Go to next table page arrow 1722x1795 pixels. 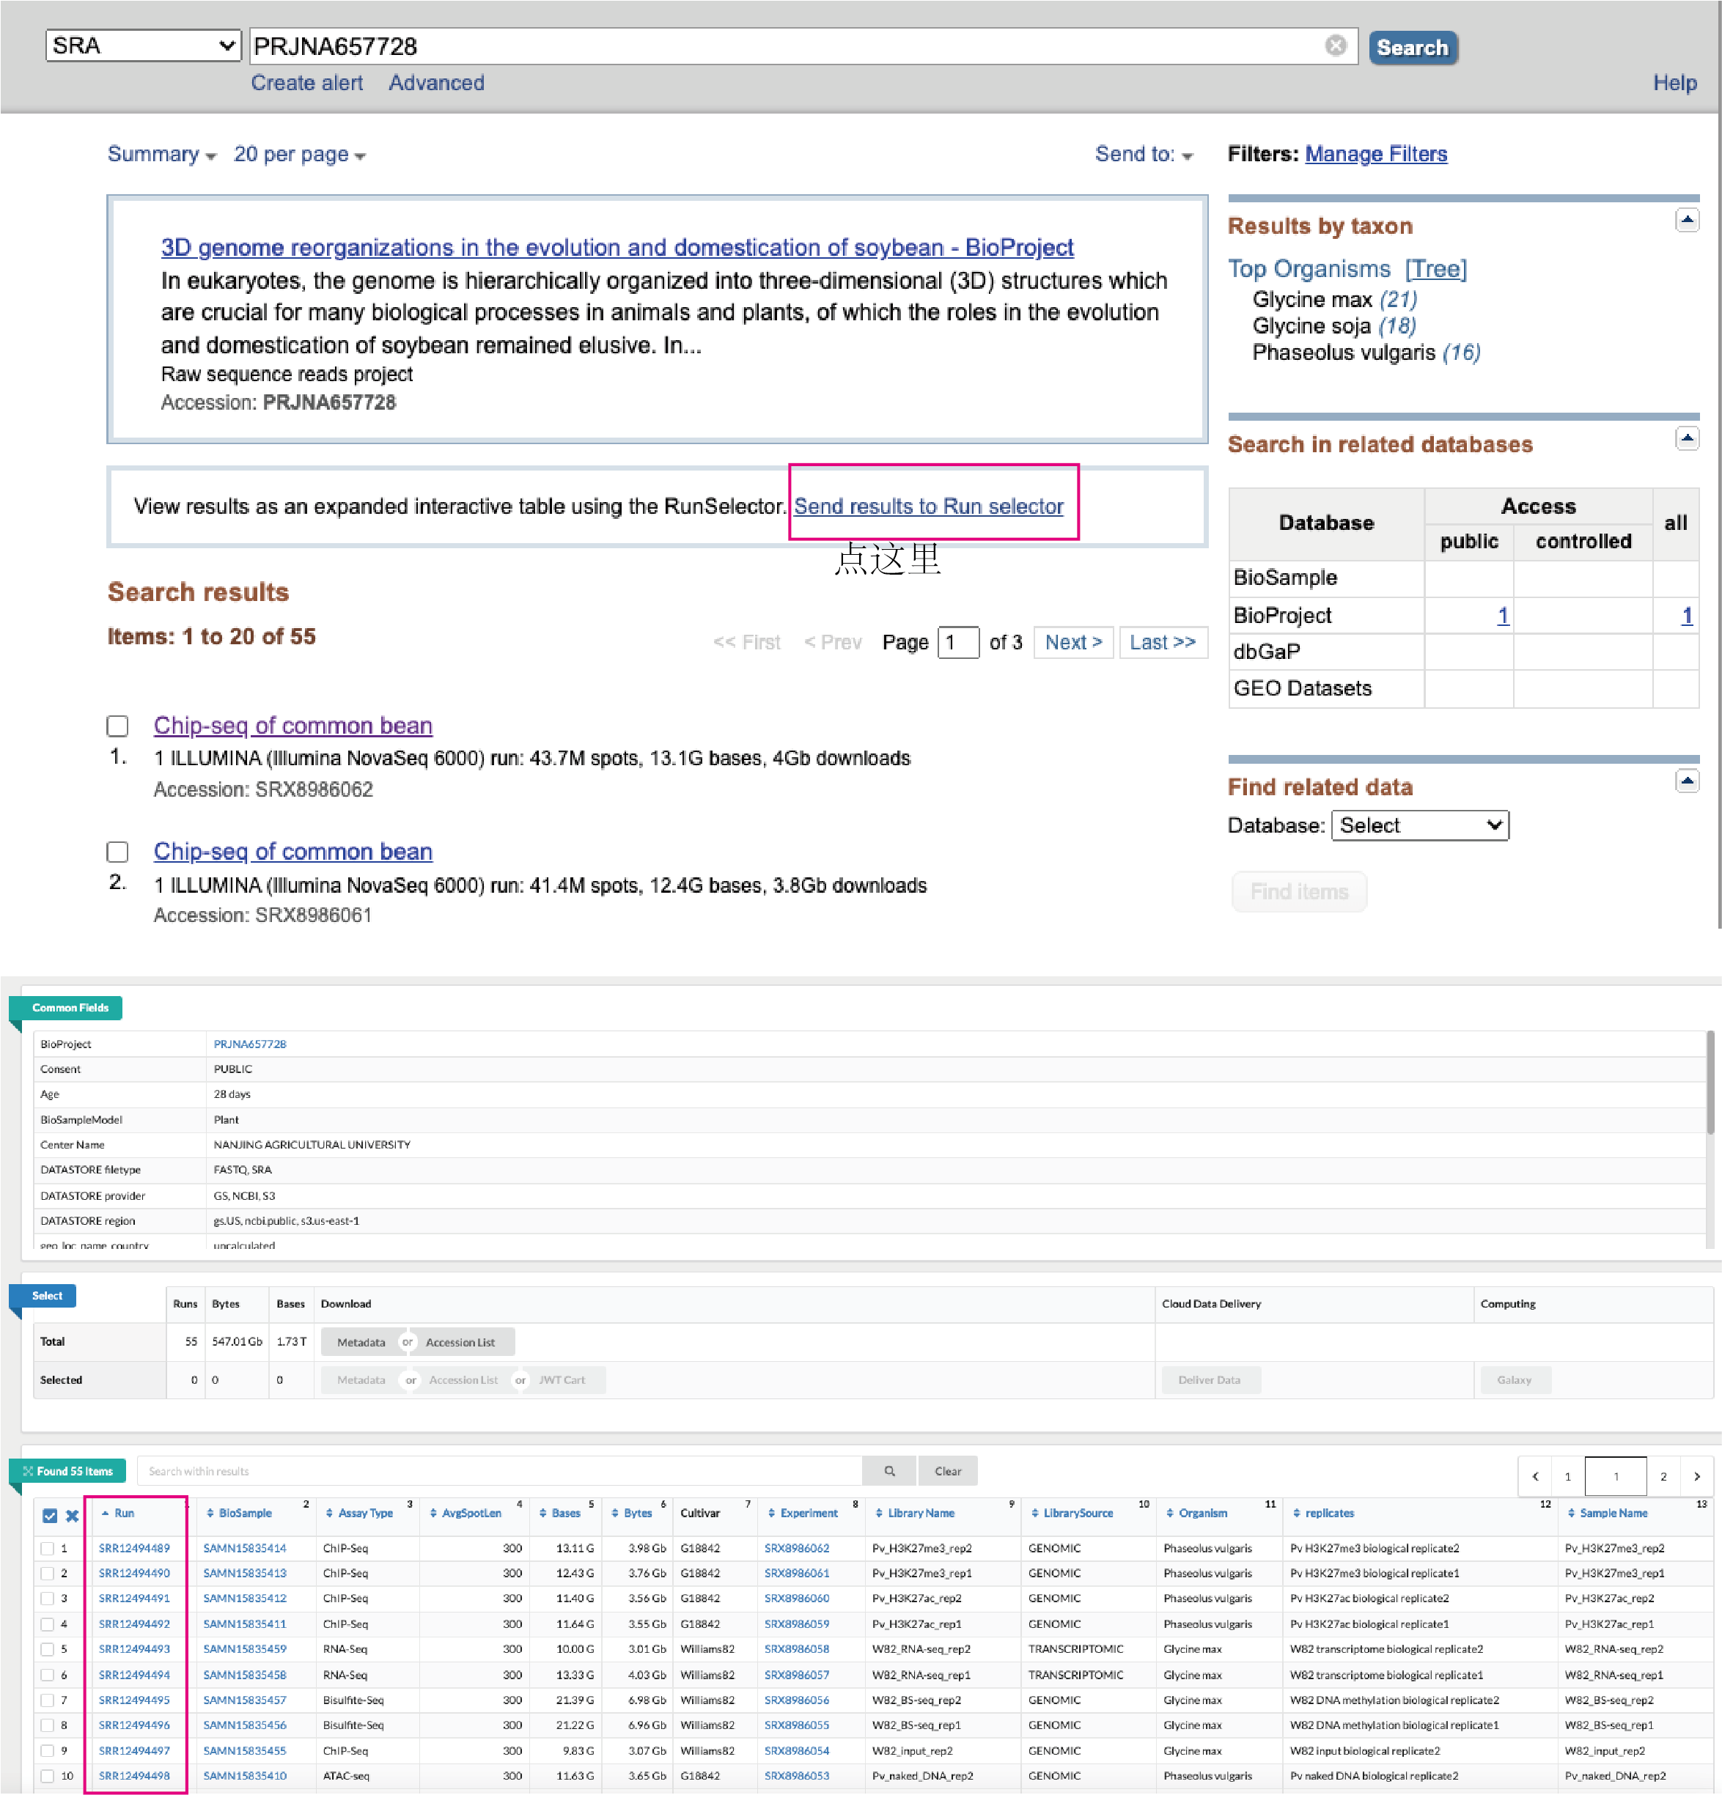pyautogui.click(x=1696, y=1476)
